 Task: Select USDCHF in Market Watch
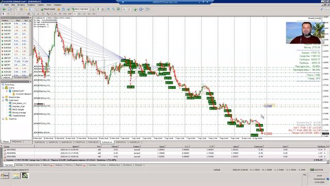[x=15, y=24]
